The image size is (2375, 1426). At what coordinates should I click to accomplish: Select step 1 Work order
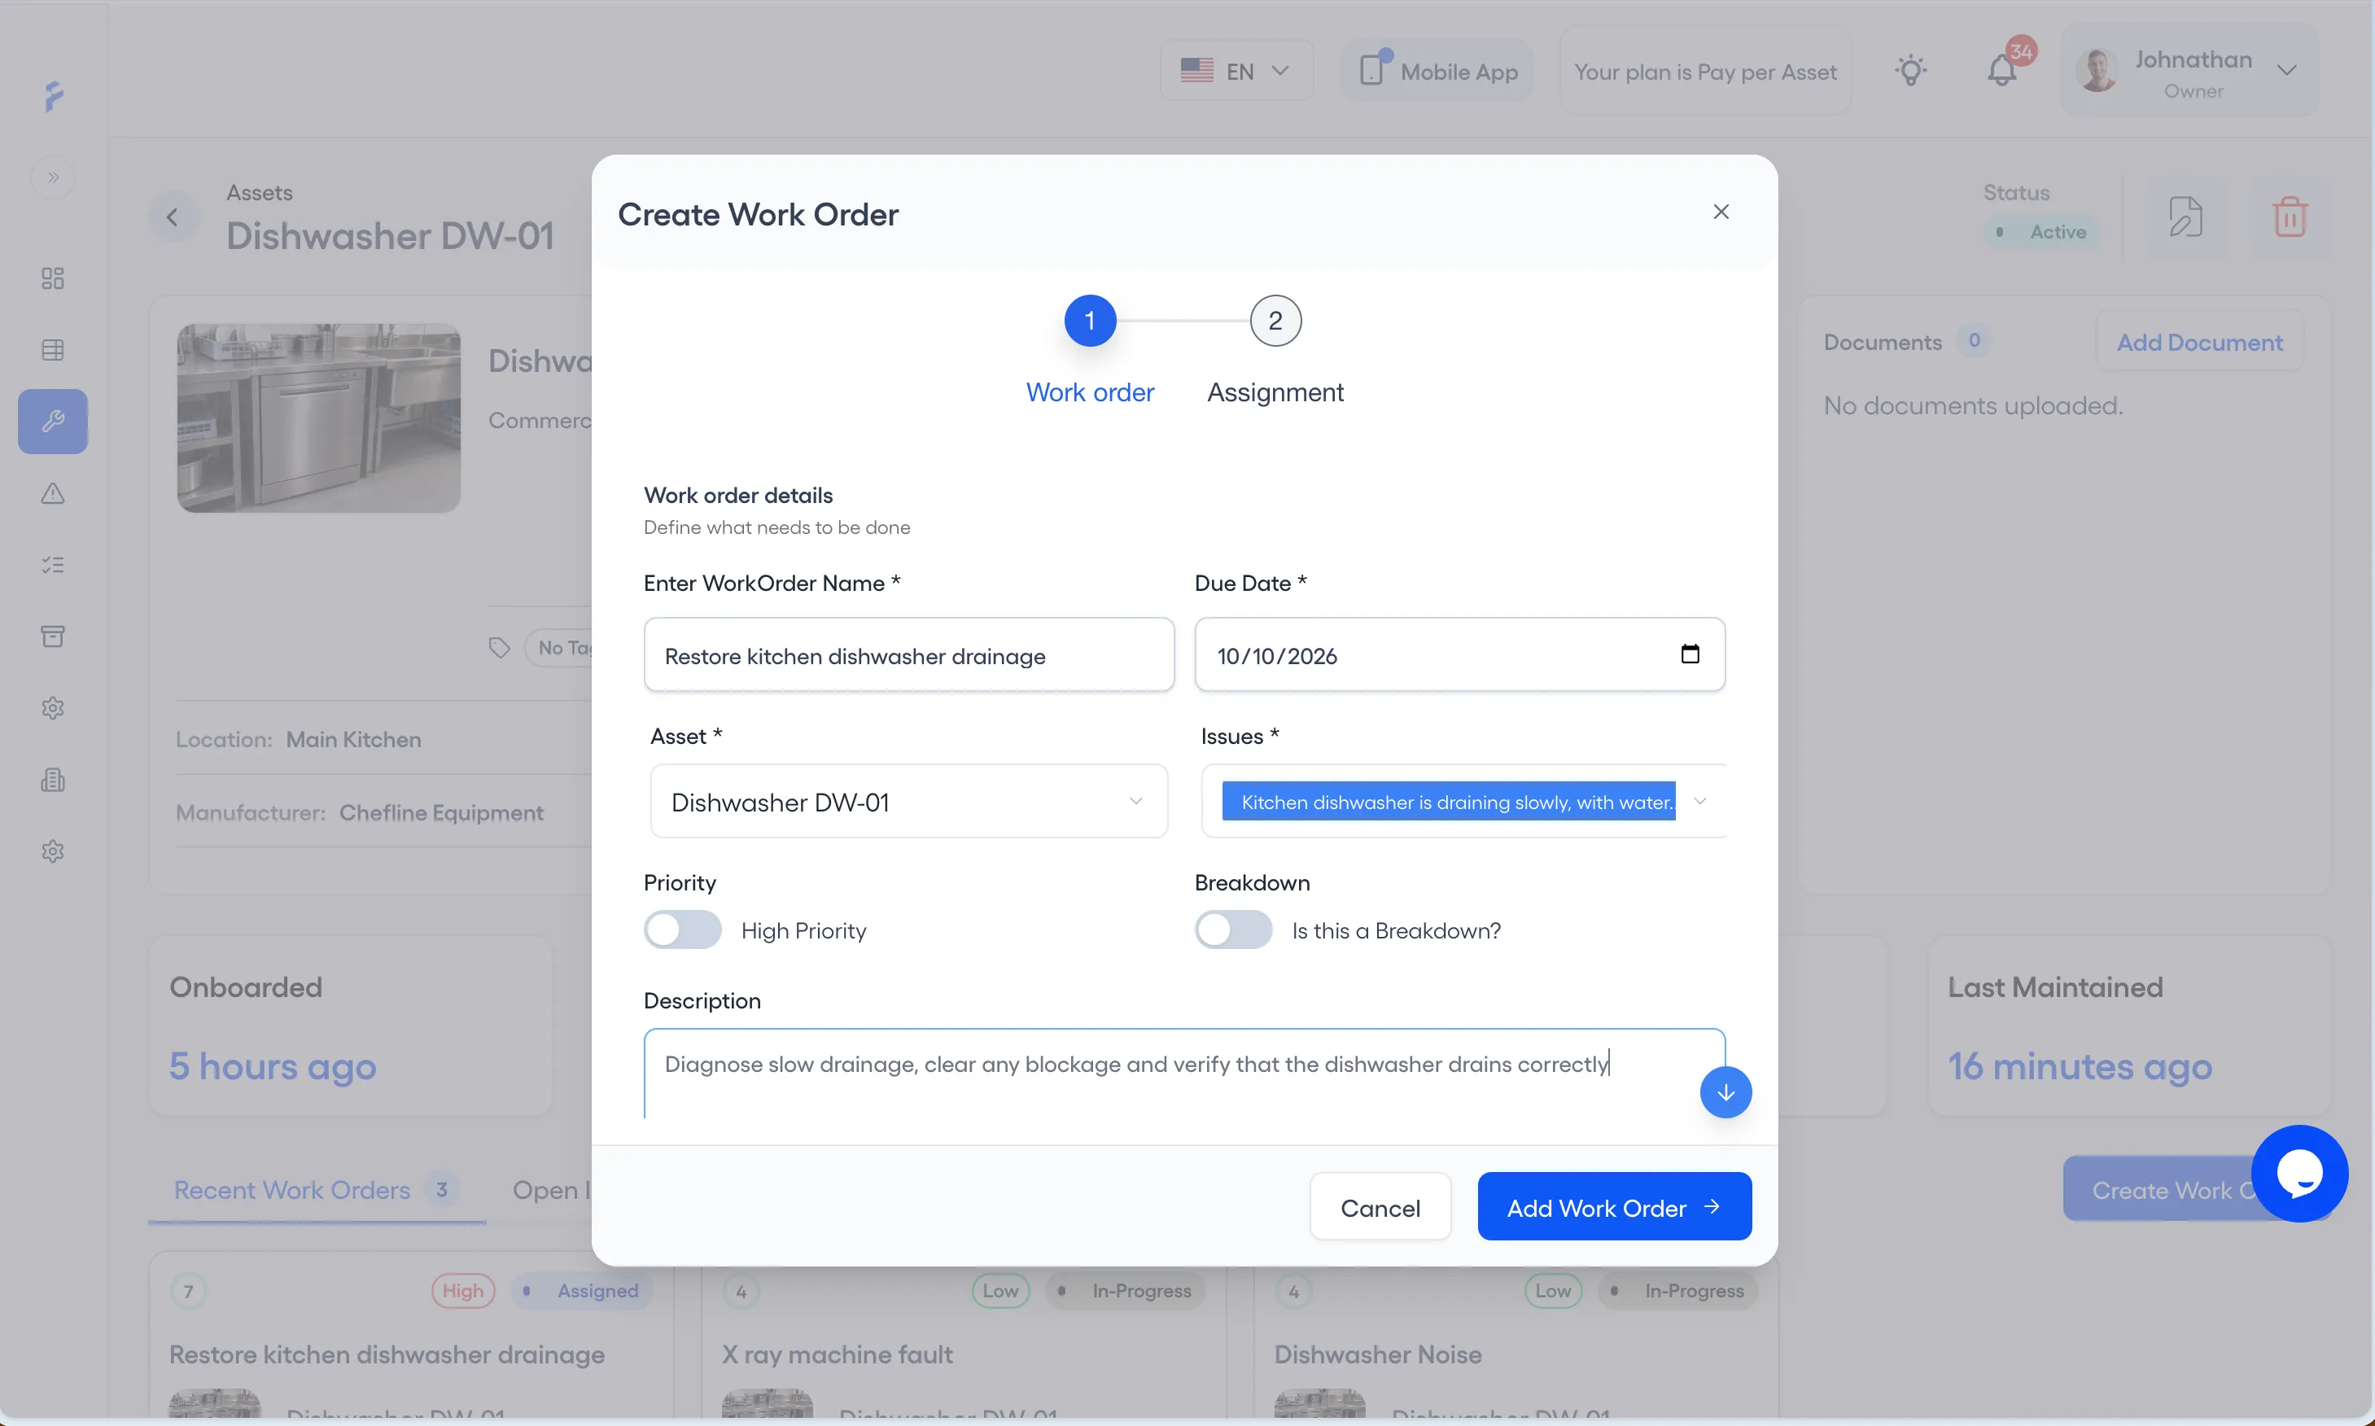tap(1090, 321)
